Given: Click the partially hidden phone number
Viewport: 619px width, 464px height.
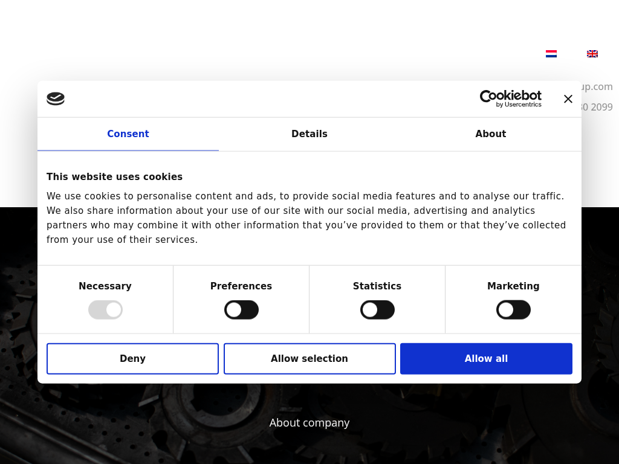Looking at the screenshot, I should (598, 108).
